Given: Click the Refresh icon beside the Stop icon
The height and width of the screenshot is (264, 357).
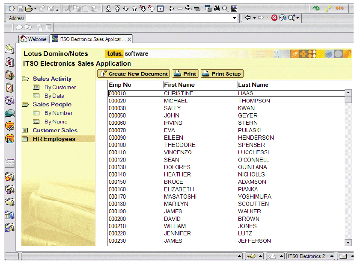Looking at the screenshot, I should pyautogui.click(x=283, y=18).
